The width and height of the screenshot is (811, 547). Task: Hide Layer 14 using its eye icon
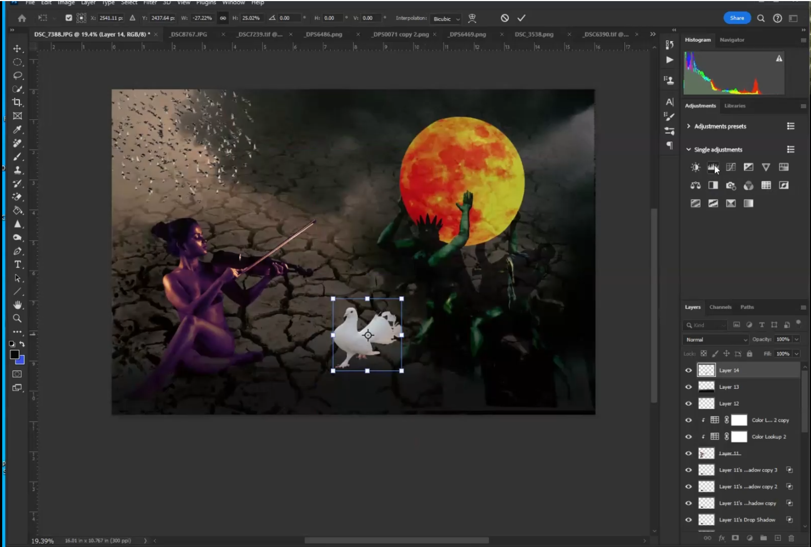688,371
